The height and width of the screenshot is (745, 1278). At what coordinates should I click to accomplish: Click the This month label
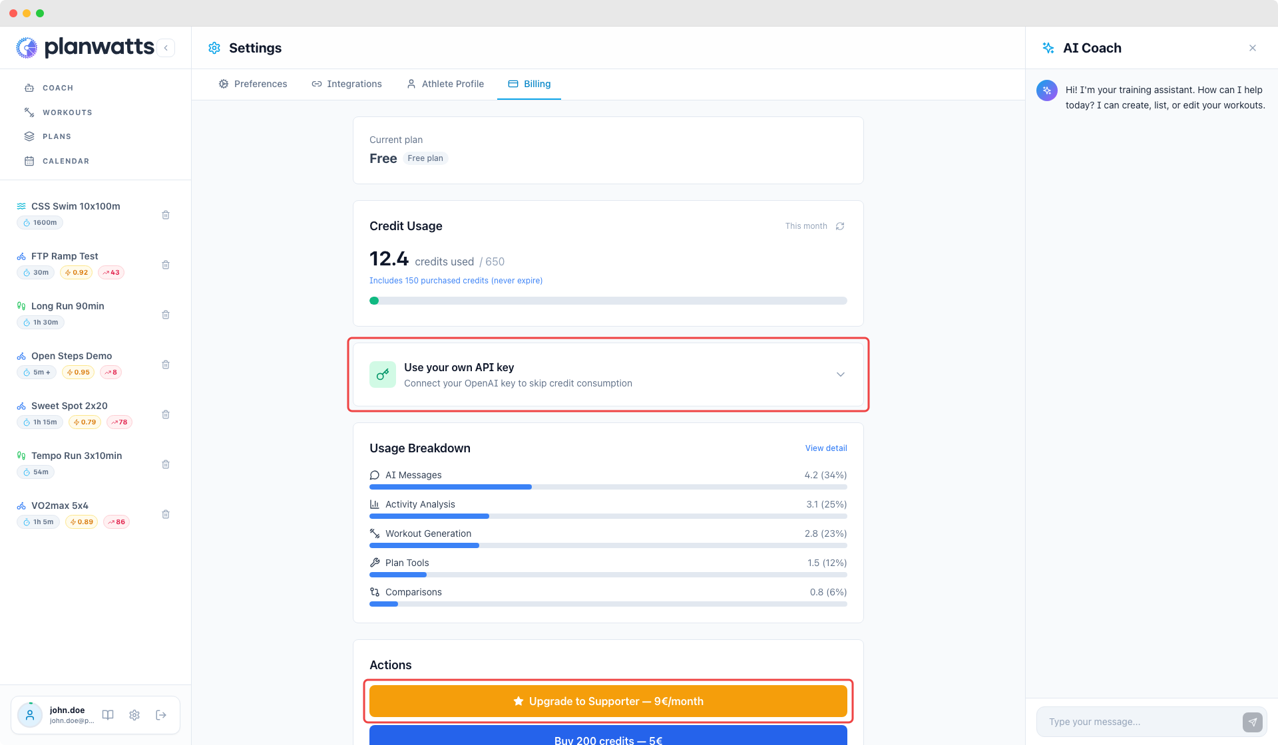pyautogui.click(x=806, y=226)
